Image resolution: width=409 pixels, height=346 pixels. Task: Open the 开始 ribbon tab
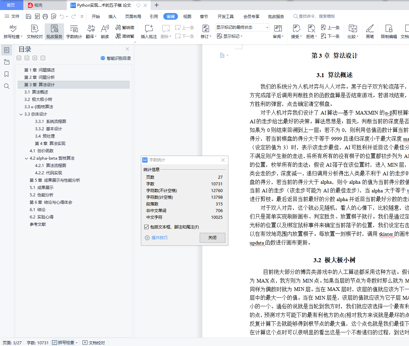coord(96,16)
